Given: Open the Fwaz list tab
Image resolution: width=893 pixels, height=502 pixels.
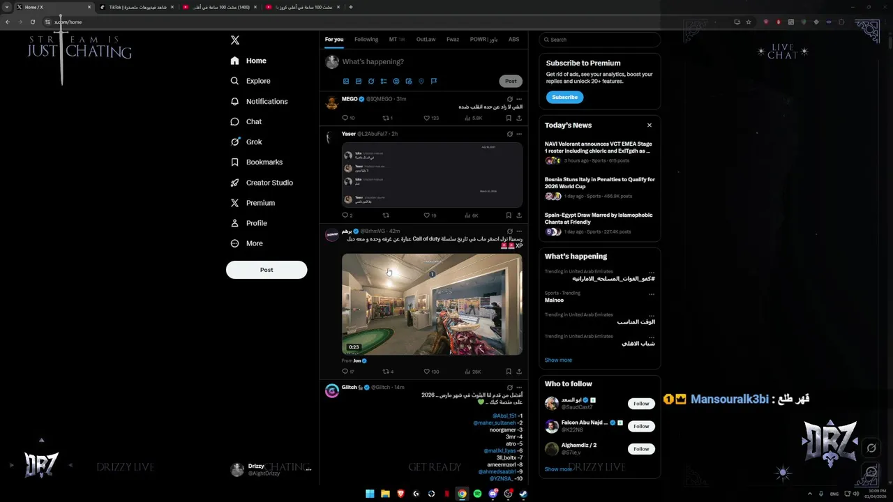Looking at the screenshot, I should tap(453, 40).
